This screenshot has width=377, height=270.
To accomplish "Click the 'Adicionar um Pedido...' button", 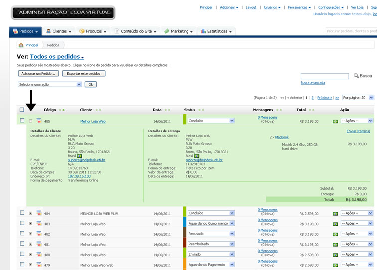I will point(38,74).
